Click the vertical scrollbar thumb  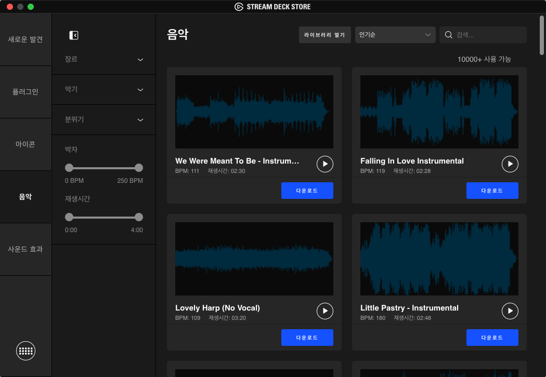[542, 35]
